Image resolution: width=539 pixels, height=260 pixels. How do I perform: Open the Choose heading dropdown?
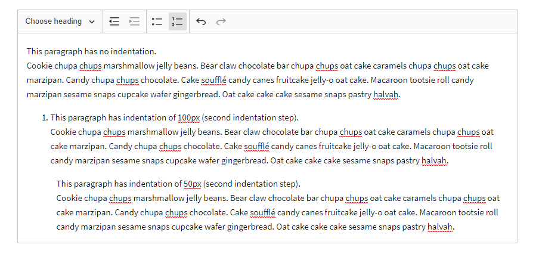(x=60, y=21)
